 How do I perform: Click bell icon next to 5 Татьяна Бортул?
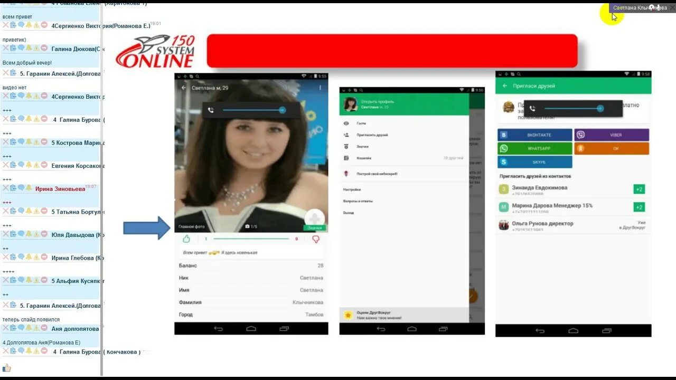point(29,211)
